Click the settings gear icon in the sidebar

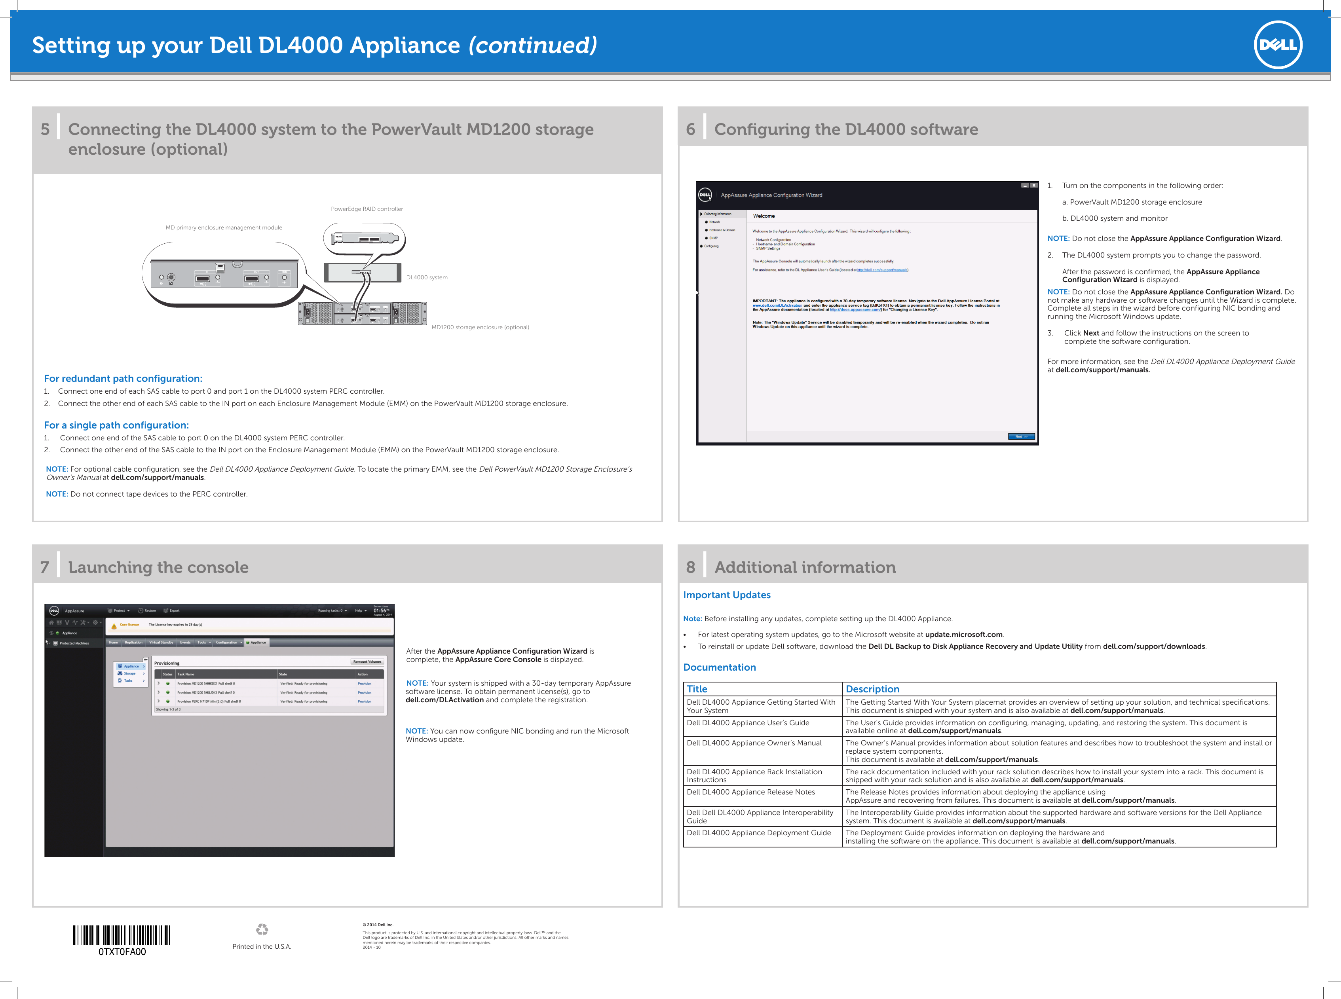coord(95,622)
